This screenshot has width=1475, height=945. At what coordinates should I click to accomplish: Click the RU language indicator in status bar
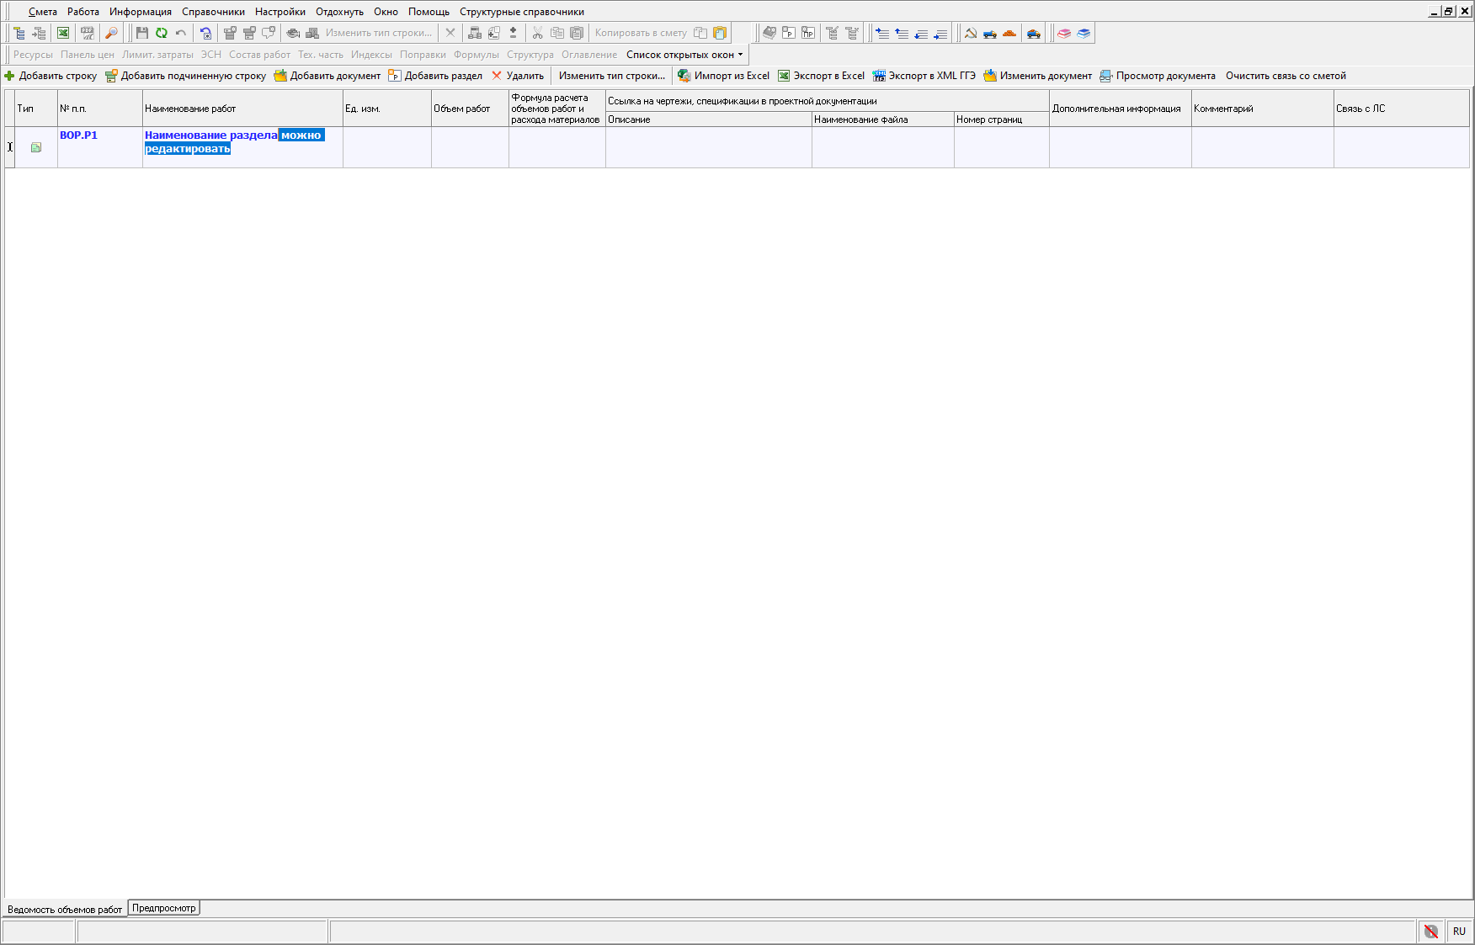pos(1459,931)
